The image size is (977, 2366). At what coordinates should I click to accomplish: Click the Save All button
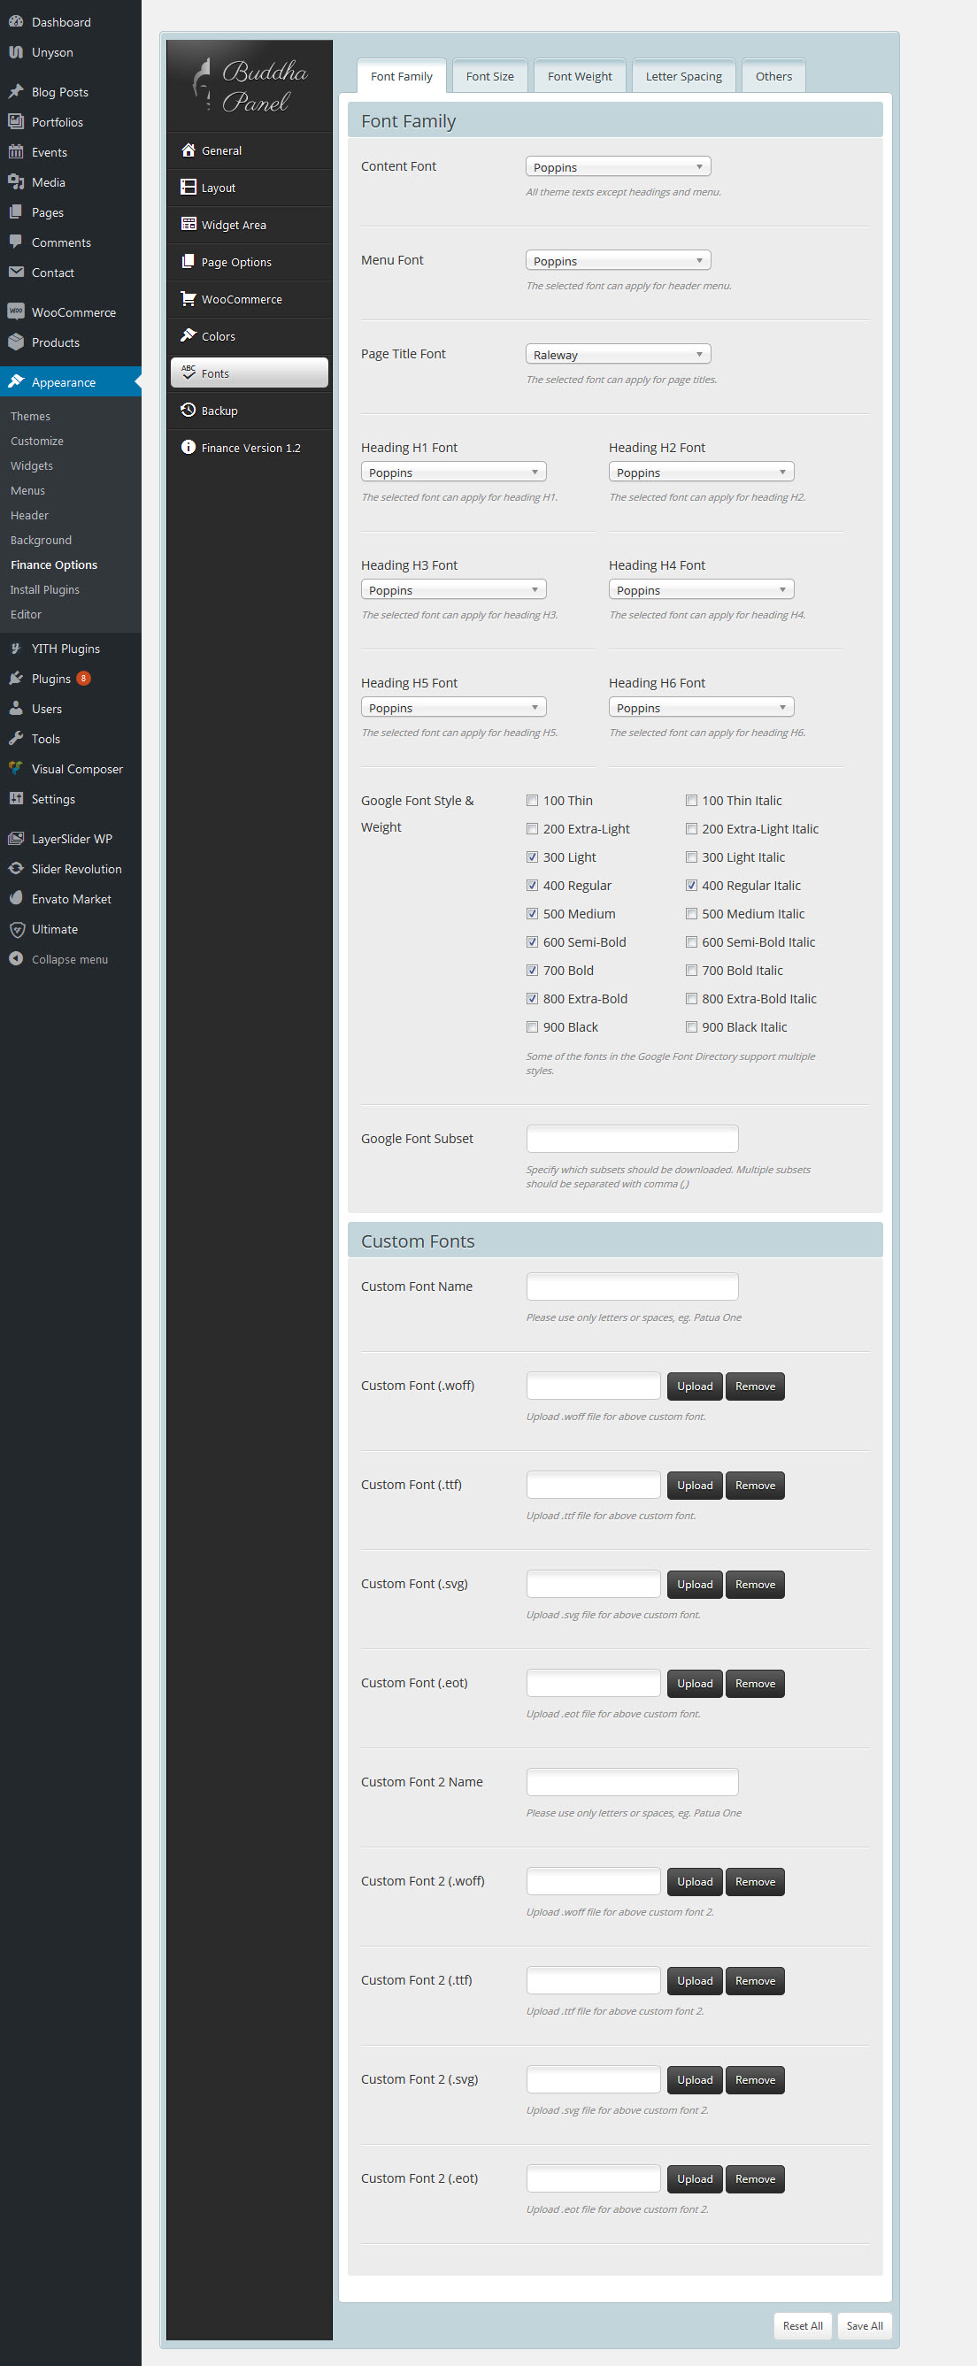point(864,2325)
